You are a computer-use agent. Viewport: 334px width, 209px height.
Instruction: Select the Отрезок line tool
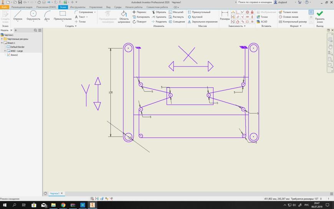pos(18,16)
